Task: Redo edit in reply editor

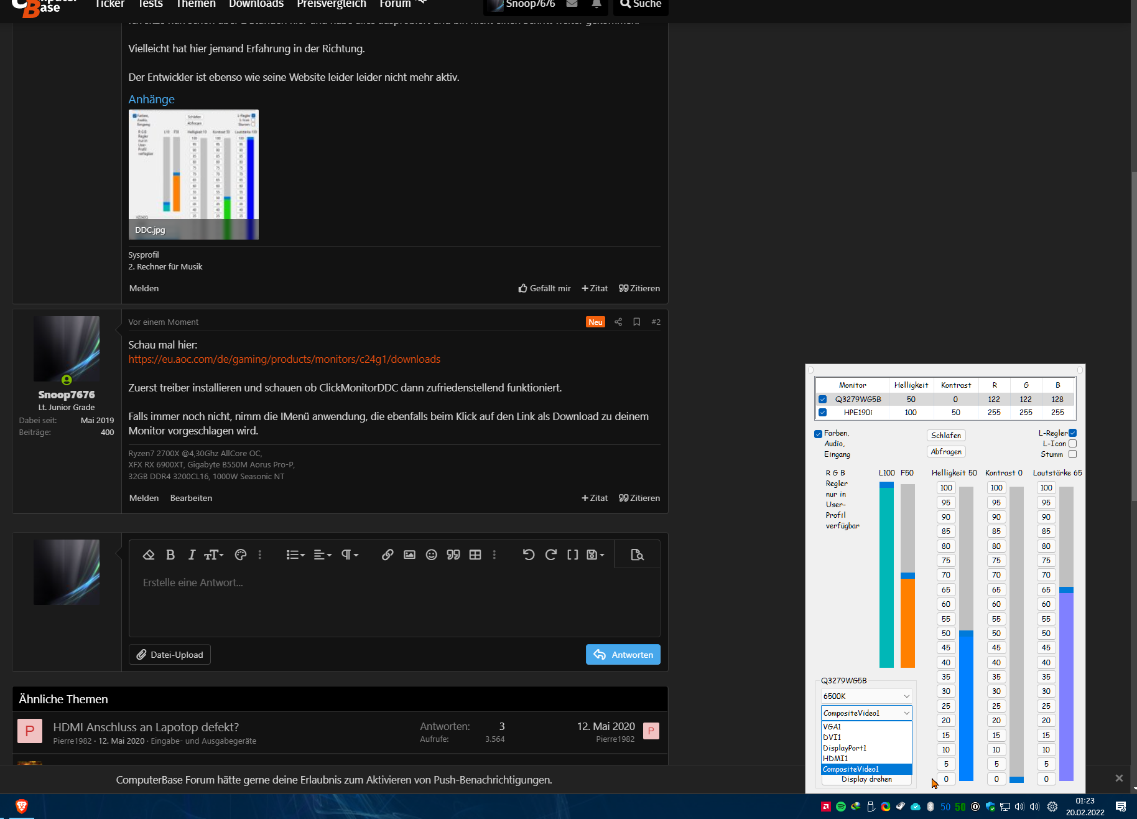Action: 550,555
